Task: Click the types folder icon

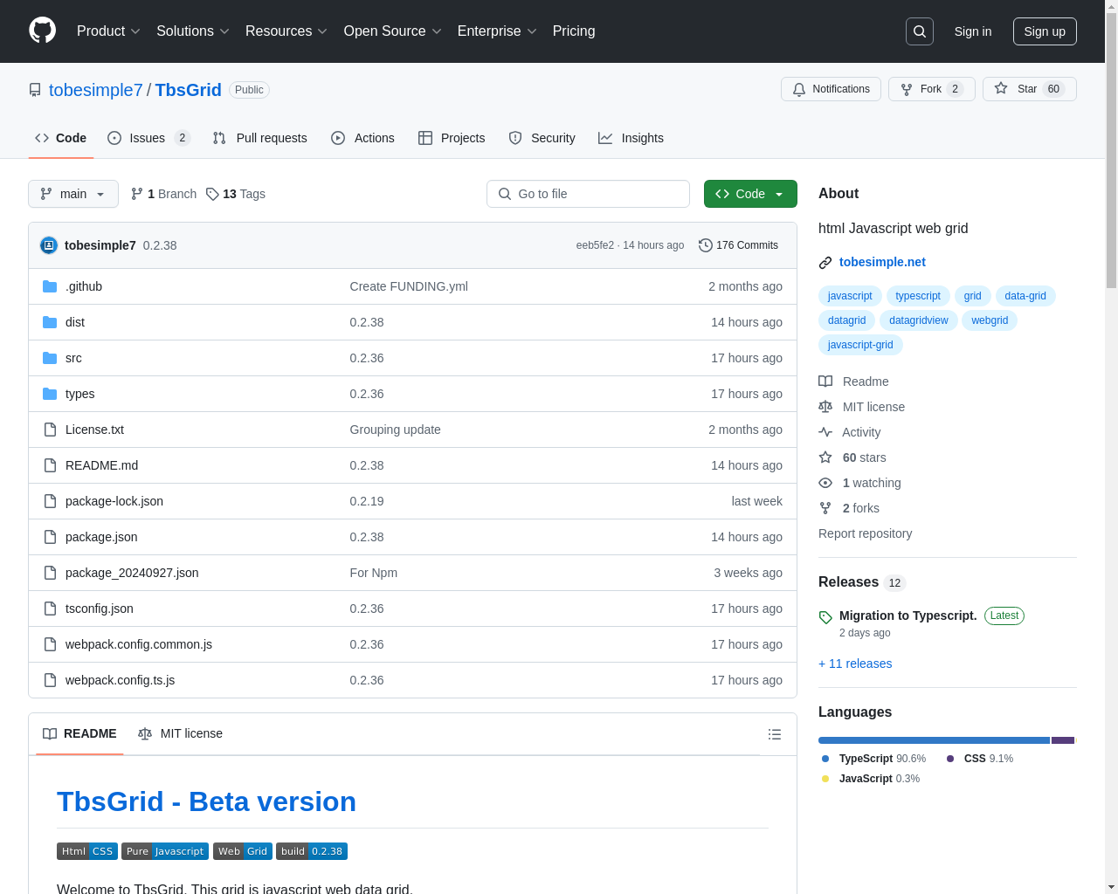Action: [x=50, y=394]
